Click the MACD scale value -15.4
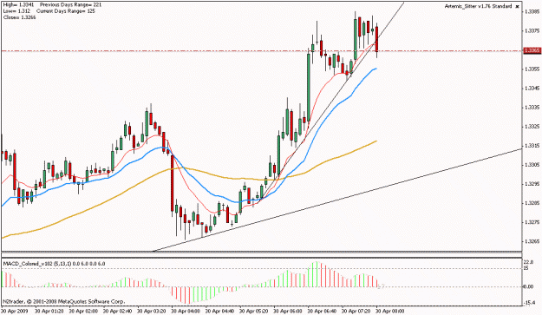This screenshot has width=542, height=315. point(530,303)
